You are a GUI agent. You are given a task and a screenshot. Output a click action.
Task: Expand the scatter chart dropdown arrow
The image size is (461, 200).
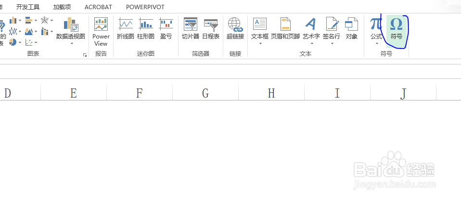[36, 43]
